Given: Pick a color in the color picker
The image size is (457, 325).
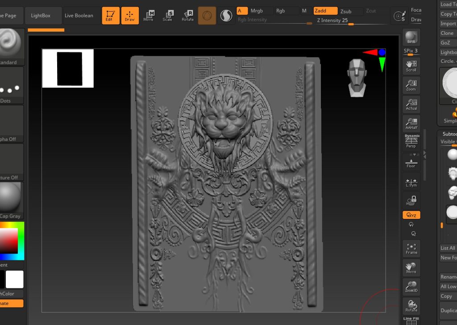Looking at the screenshot, I should (x=12, y=241).
